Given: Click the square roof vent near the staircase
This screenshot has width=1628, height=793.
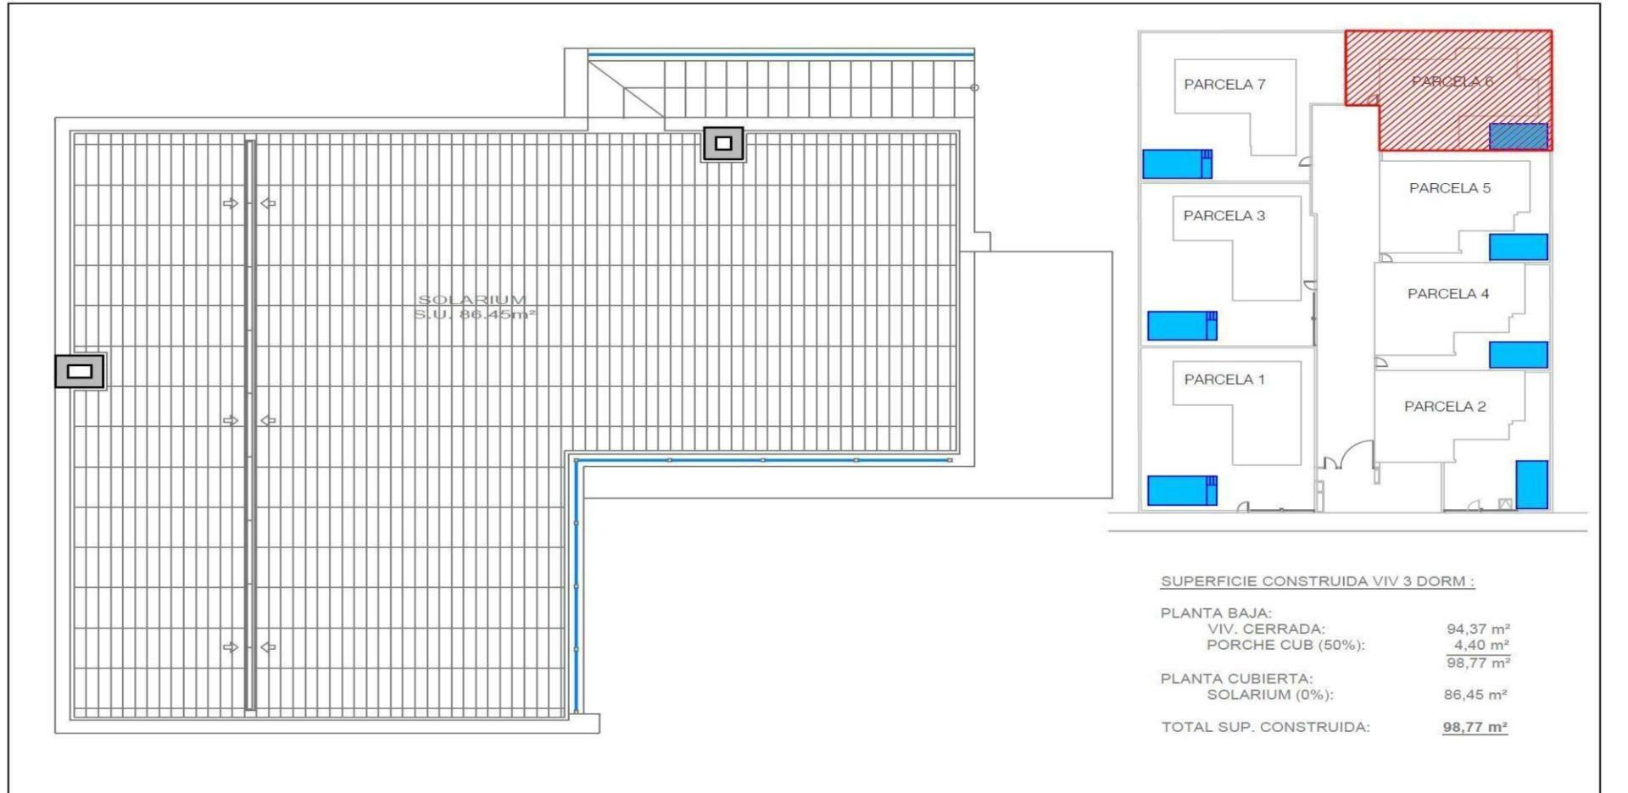Looking at the screenshot, I should [723, 144].
